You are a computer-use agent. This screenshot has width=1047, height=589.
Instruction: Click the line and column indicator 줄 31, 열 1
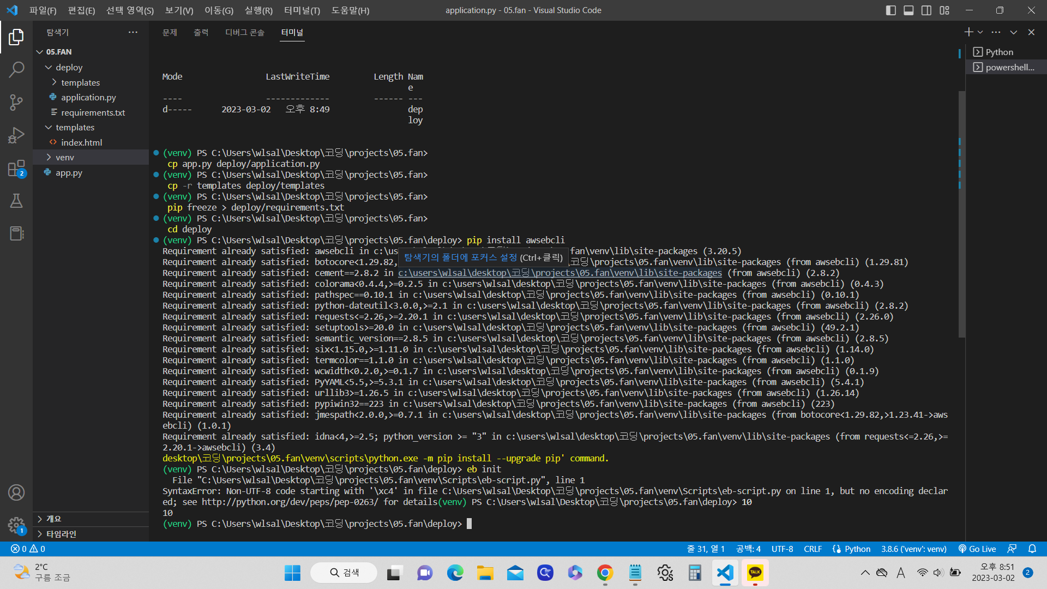click(x=706, y=549)
